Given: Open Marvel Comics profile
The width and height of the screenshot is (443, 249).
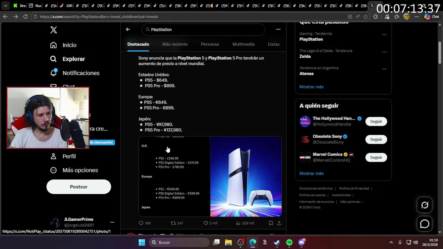Looking at the screenshot, I should pos(327,154).
